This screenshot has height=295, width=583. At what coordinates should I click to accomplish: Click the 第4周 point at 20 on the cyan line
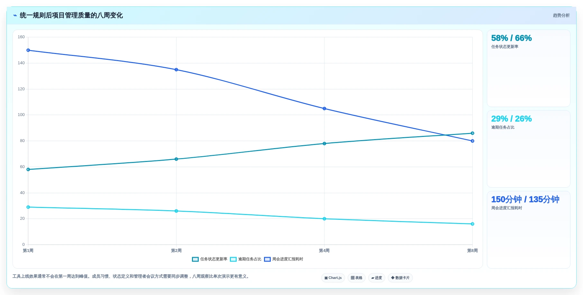324,219
